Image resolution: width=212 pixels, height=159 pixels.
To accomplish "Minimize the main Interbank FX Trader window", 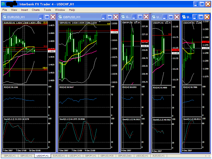I will click(196, 4).
